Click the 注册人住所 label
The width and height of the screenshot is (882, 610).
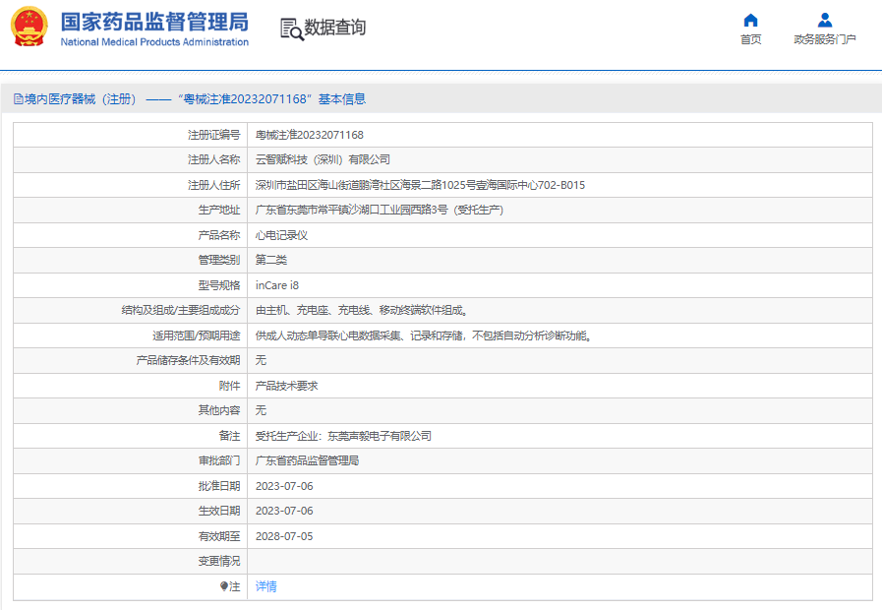point(213,185)
